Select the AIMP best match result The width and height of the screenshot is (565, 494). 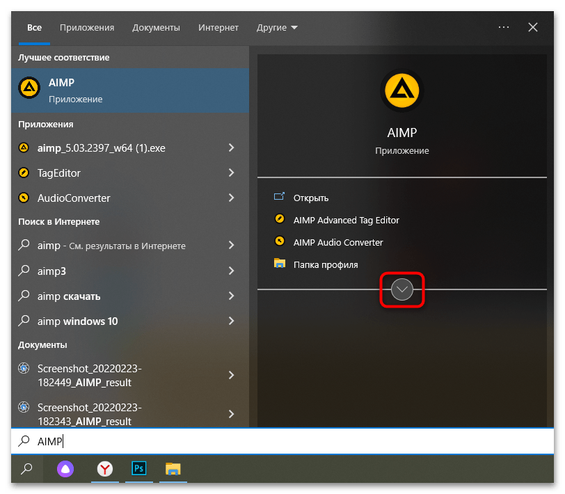pyautogui.click(x=130, y=90)
